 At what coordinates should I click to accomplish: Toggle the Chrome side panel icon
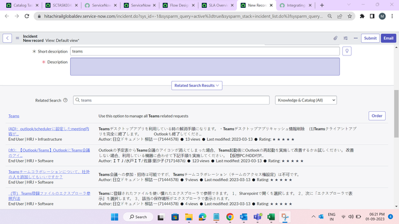pyautogui.click(x=372, y=16)
